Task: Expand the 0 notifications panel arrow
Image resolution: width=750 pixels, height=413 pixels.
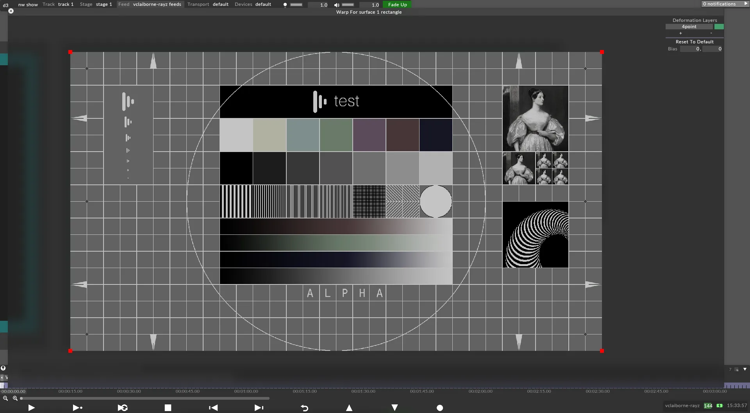Action: pos(745,4)
